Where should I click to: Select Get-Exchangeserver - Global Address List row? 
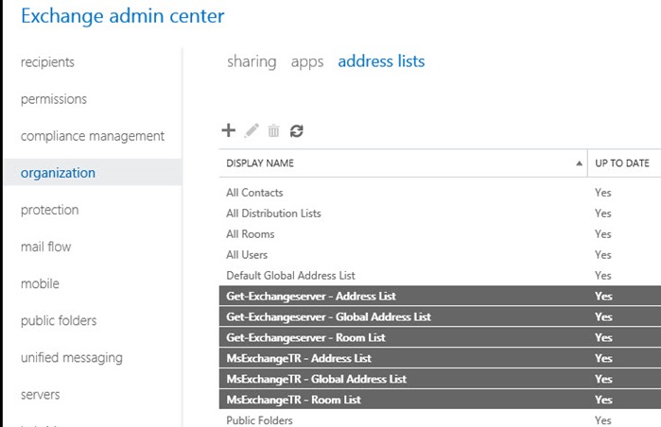point(440,316)
